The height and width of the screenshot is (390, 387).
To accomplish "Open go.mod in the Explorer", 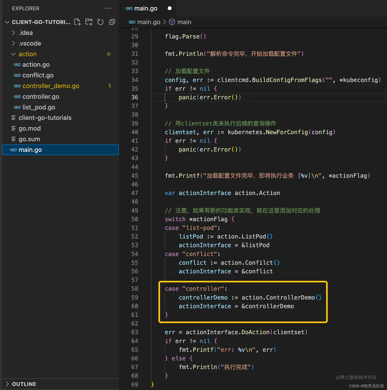I will (x=30, y=128).
